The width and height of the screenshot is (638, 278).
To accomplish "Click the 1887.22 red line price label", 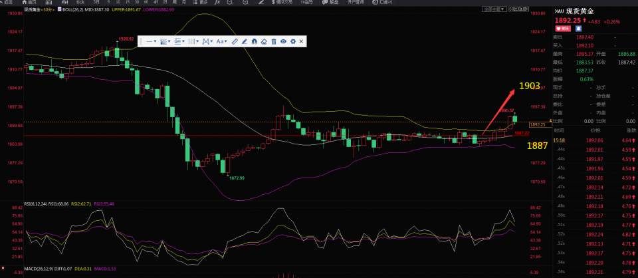I will [522, 133].
